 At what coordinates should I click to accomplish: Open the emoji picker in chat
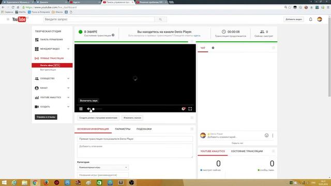tap(267, 135)
